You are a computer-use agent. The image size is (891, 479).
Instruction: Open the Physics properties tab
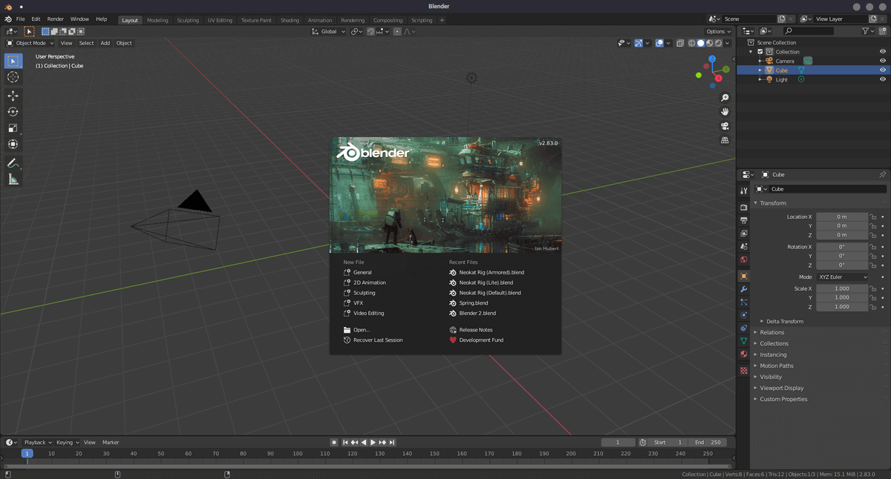744,315
